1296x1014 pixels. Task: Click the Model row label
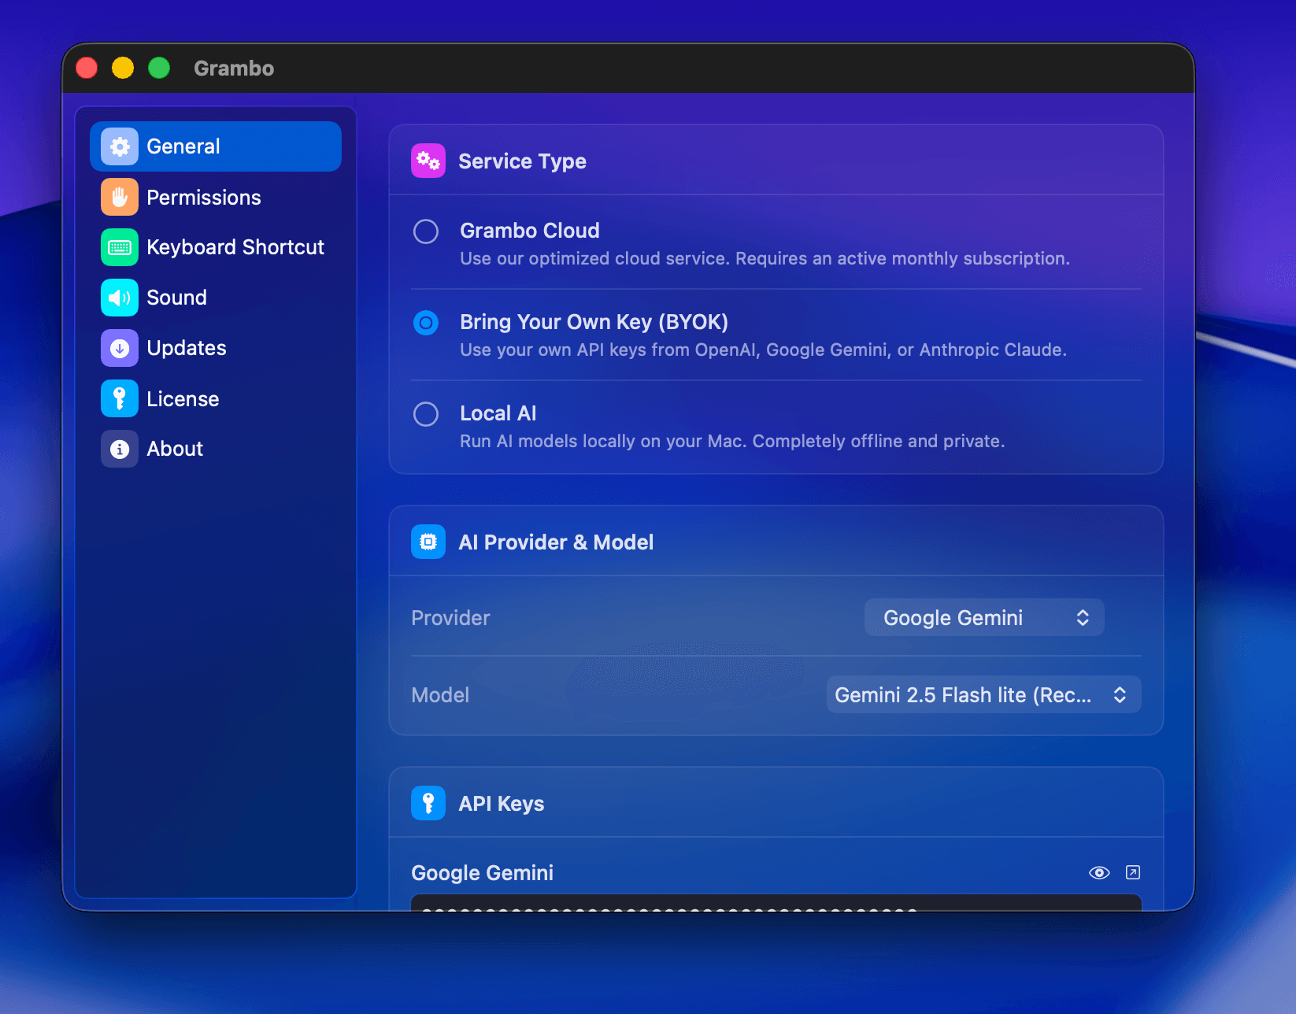tap(440, 695)
